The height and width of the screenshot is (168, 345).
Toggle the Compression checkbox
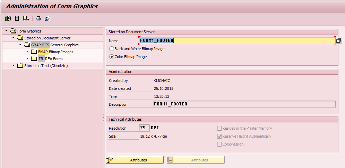pos(219,144)
